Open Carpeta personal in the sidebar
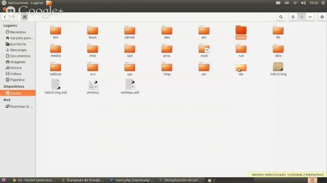This screenshot has width=327, height=183. point(18,38)
